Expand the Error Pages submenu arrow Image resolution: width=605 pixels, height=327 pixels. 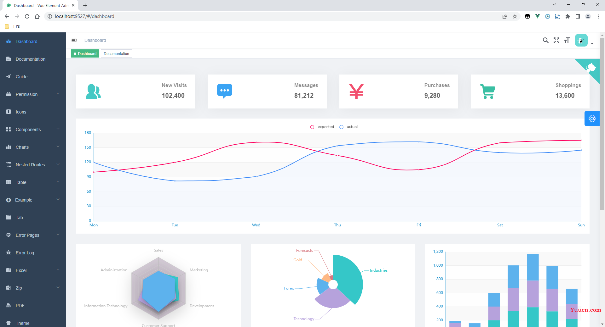coord(58,235)
